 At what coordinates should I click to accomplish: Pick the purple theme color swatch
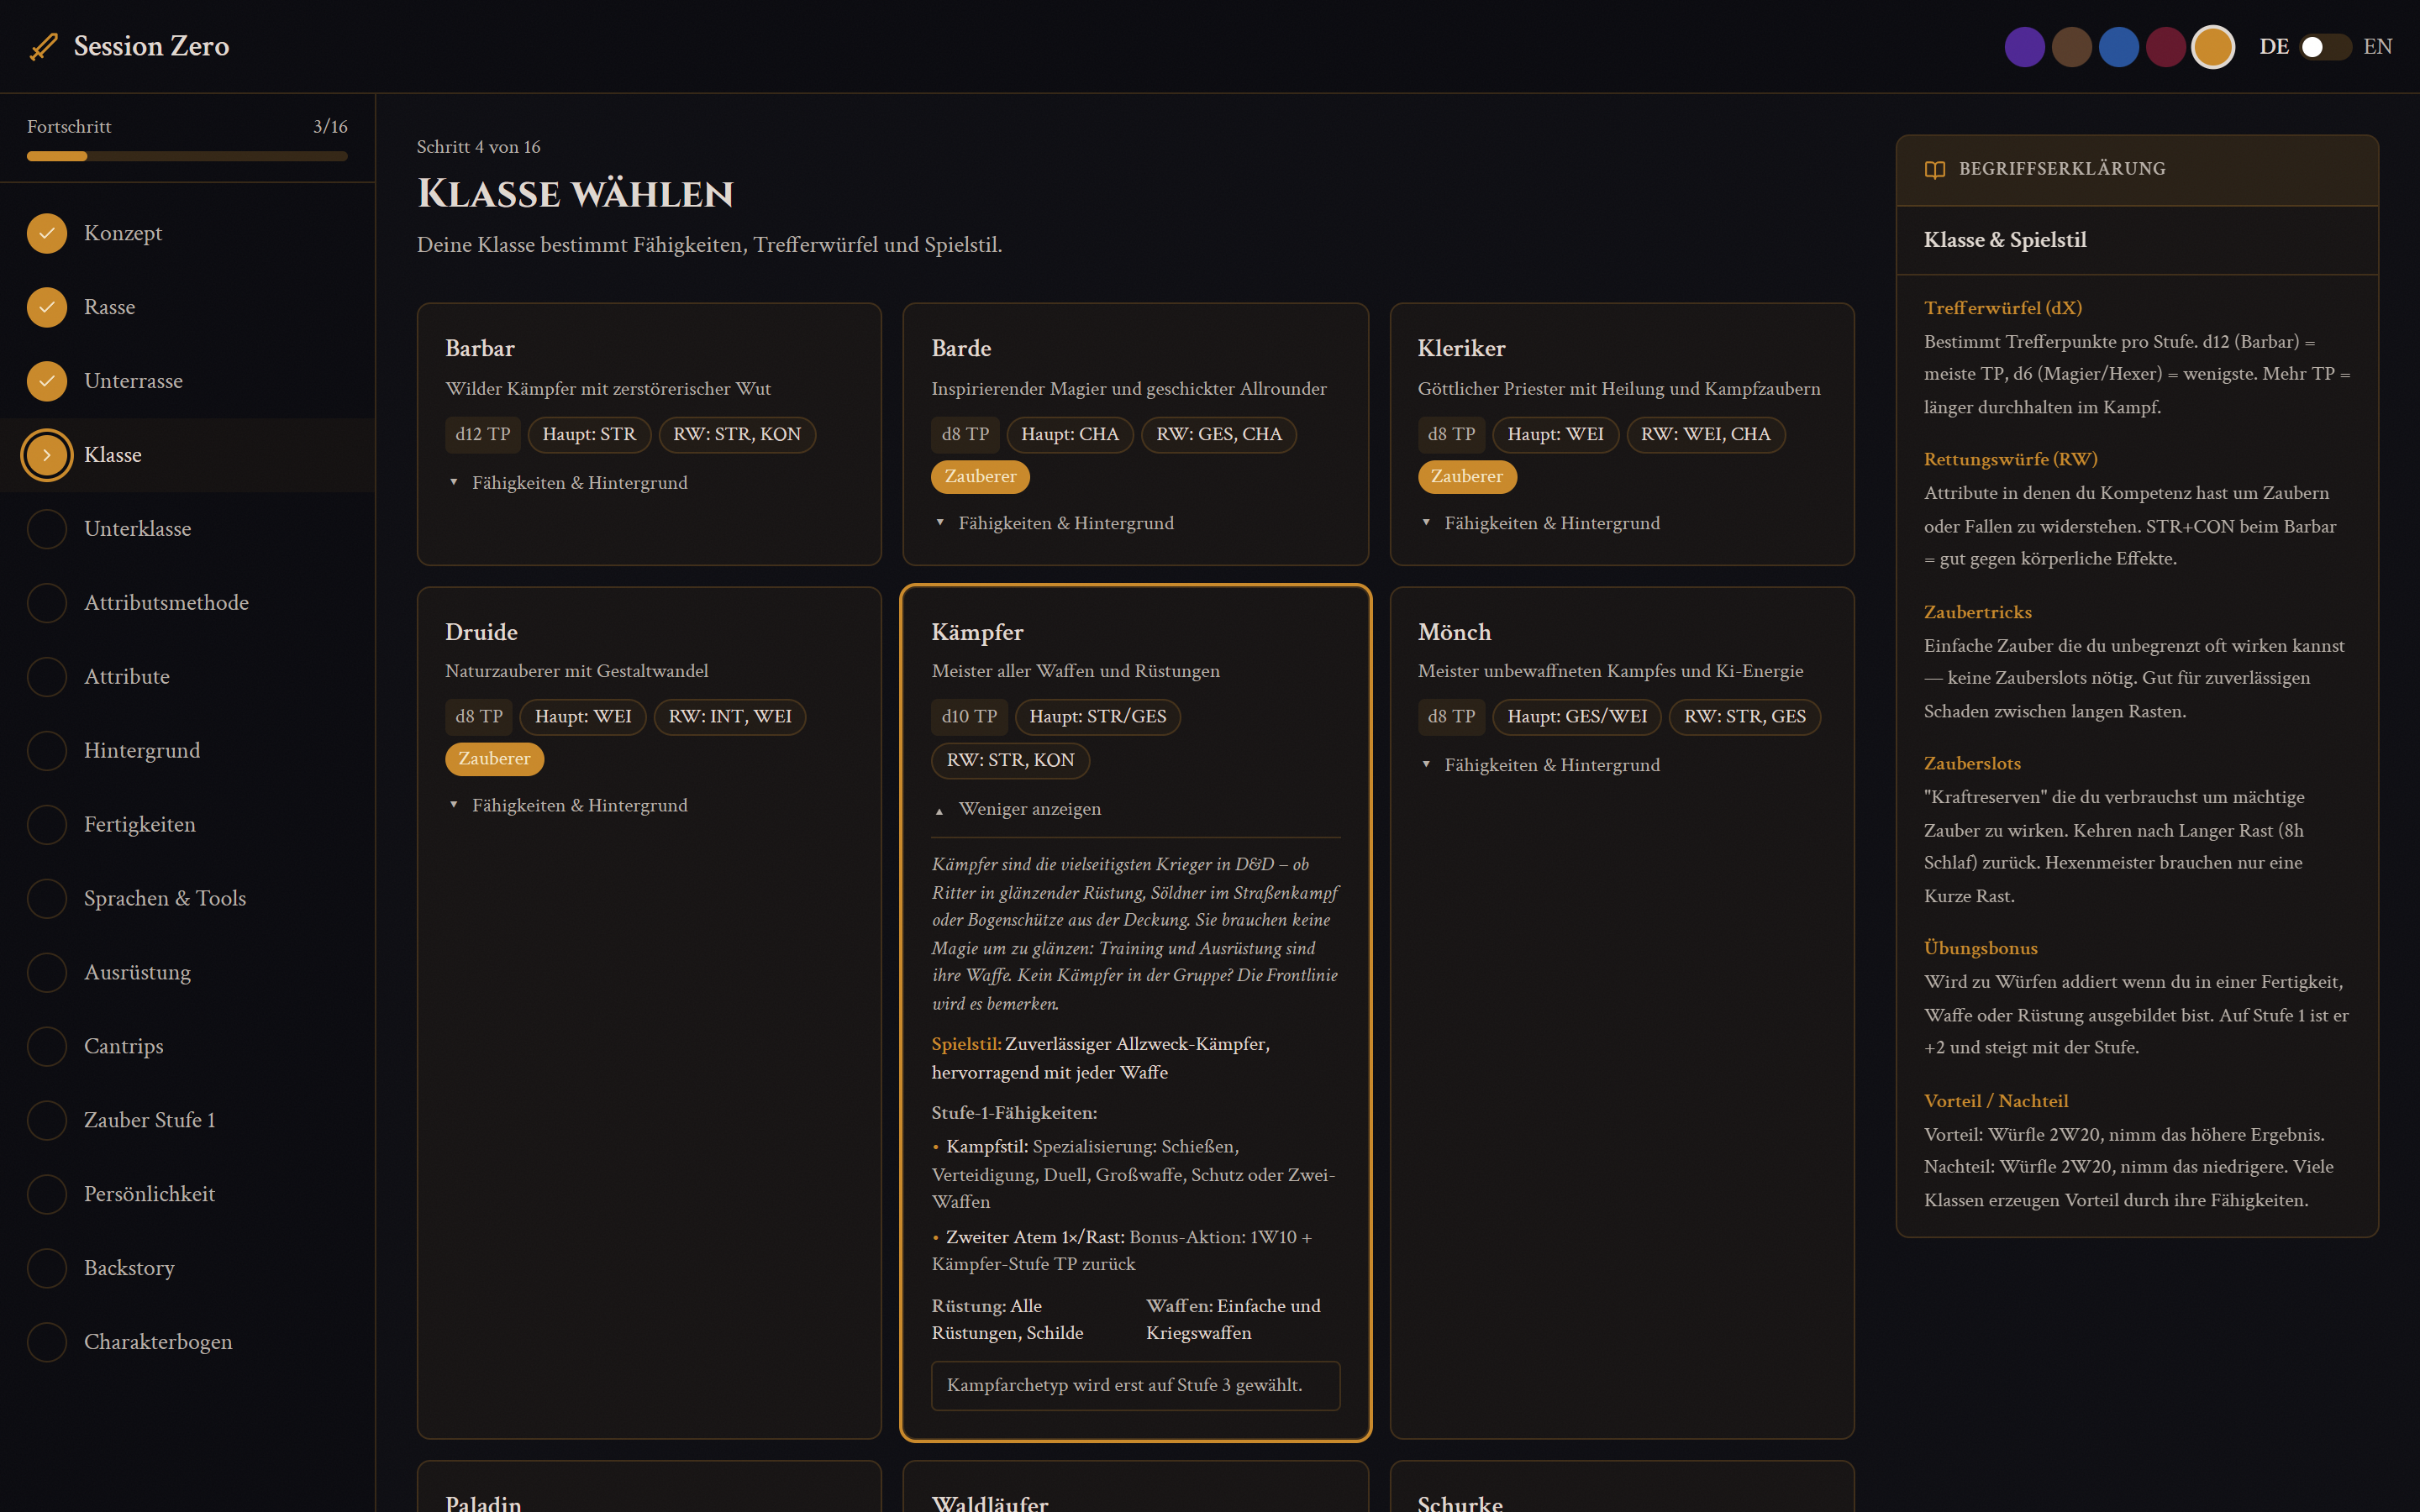(x=2025, y=47)
